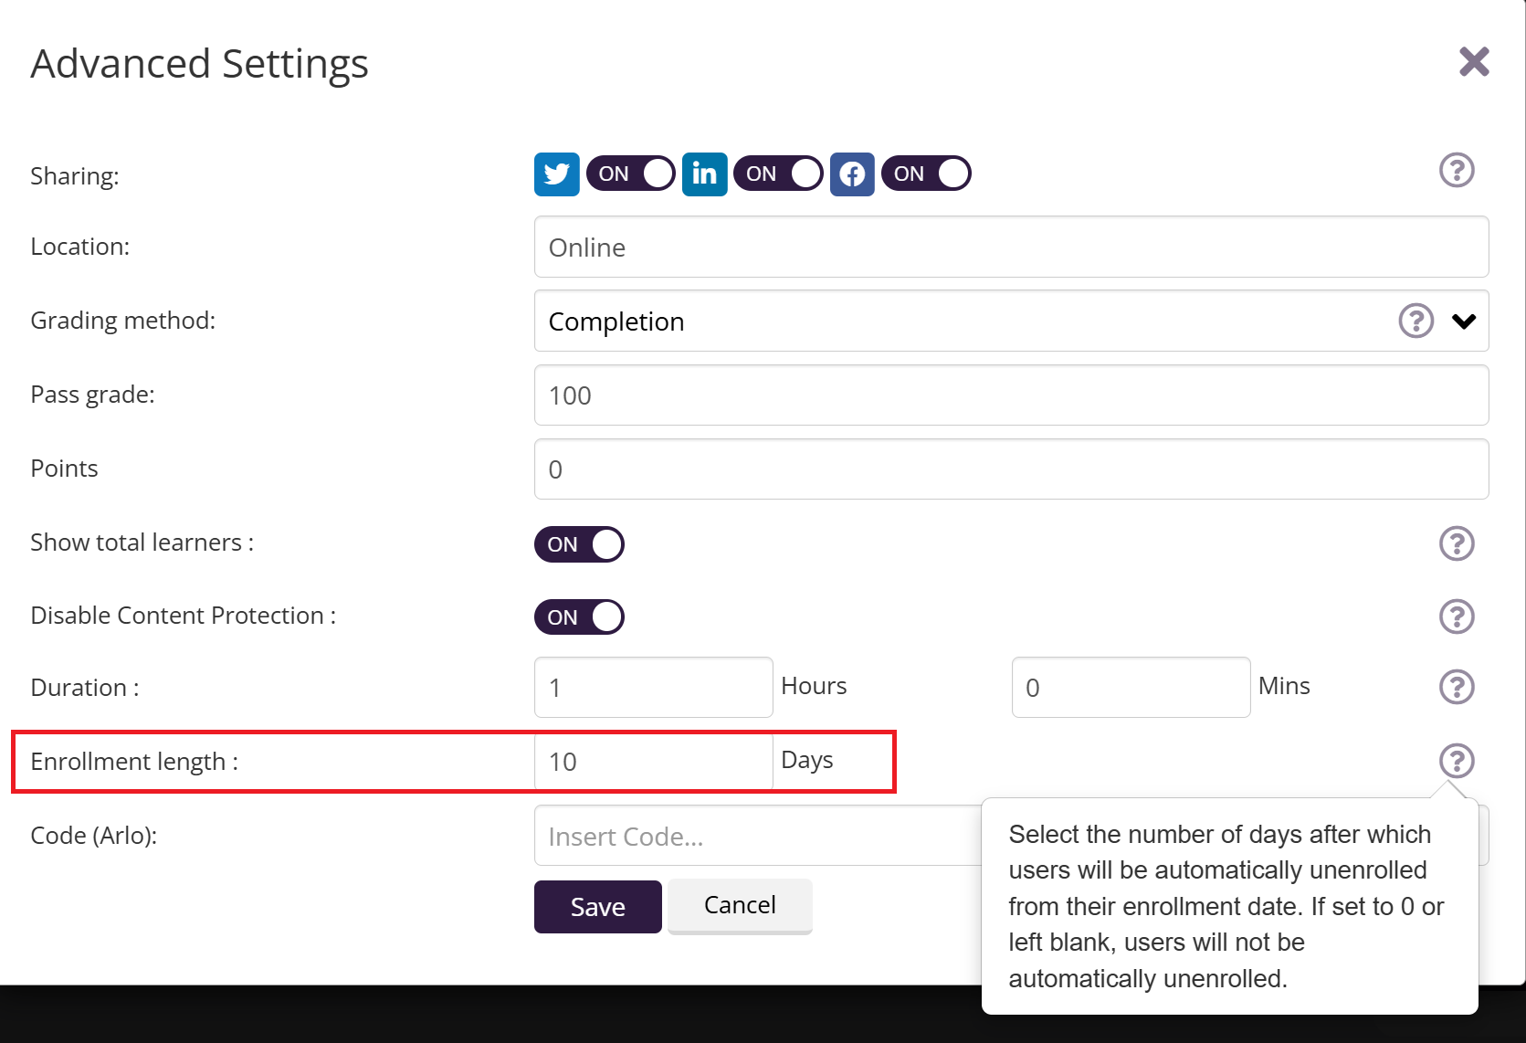Open help for Show total learners
This screenshot has width=1526, height=1043.
tap(1457, 543)
